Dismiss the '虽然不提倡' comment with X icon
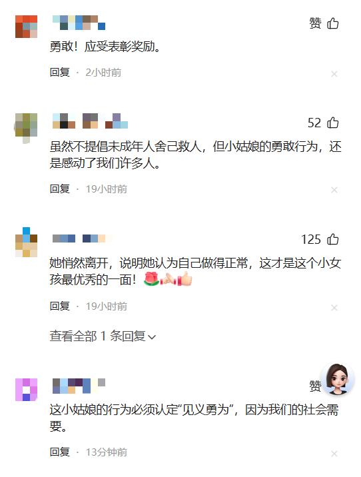 (334, 190)
